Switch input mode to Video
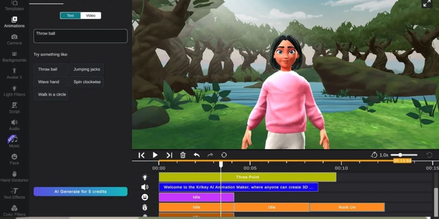439x219 pixels. [x=90, y=15]
